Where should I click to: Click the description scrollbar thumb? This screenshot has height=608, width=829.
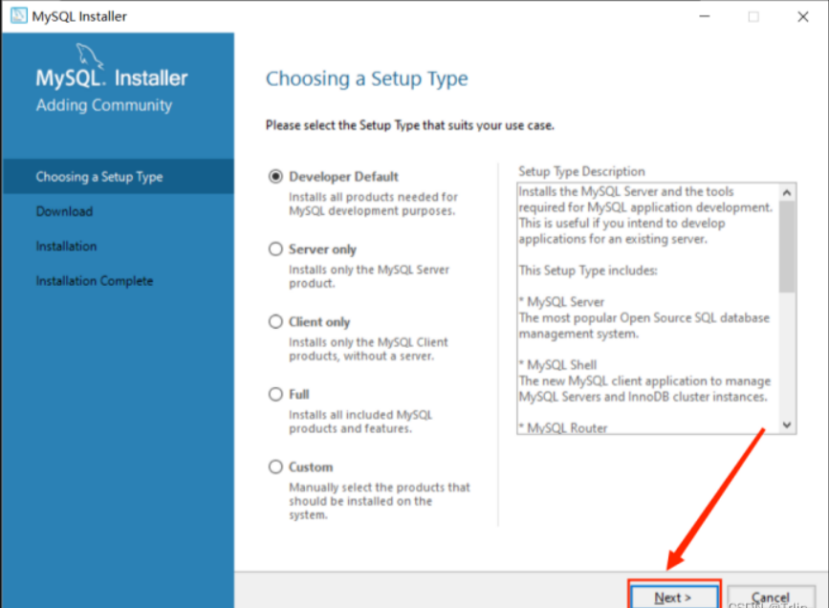pyautogui.click(x=787, y=247)
